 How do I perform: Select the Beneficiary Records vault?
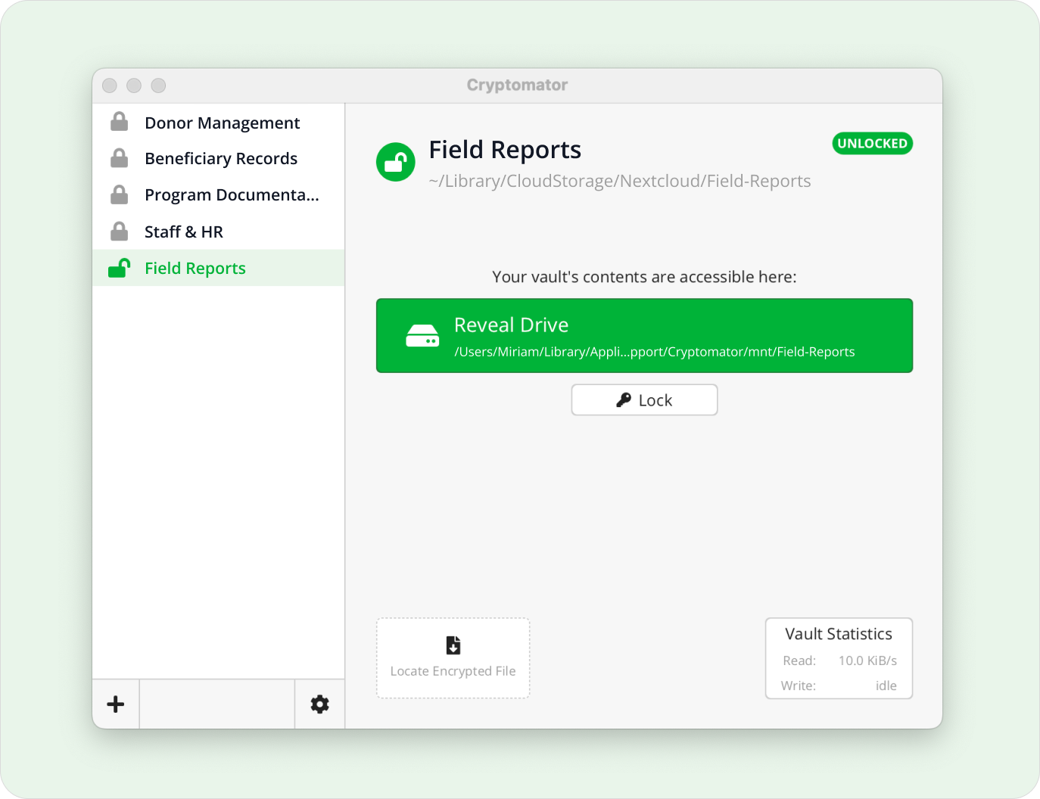click(221, 158)
